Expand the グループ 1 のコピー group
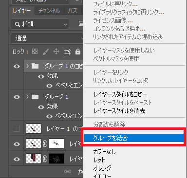Screen dimensions: 187x178 coord(27,66)
